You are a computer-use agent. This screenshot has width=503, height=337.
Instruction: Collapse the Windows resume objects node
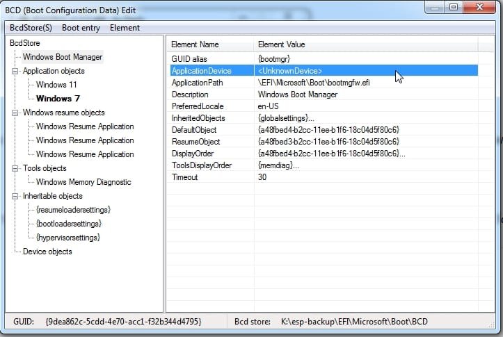tap(15, 113)
